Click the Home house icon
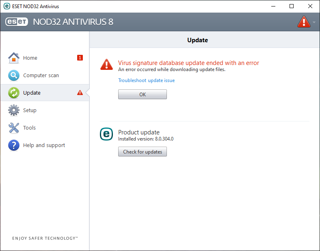 click(x=14, y=58)
